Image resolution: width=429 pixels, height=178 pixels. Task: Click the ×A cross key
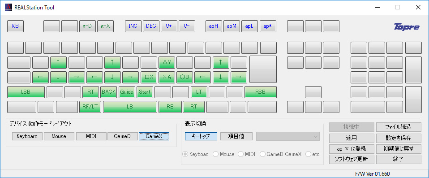[x=167, y=77]
